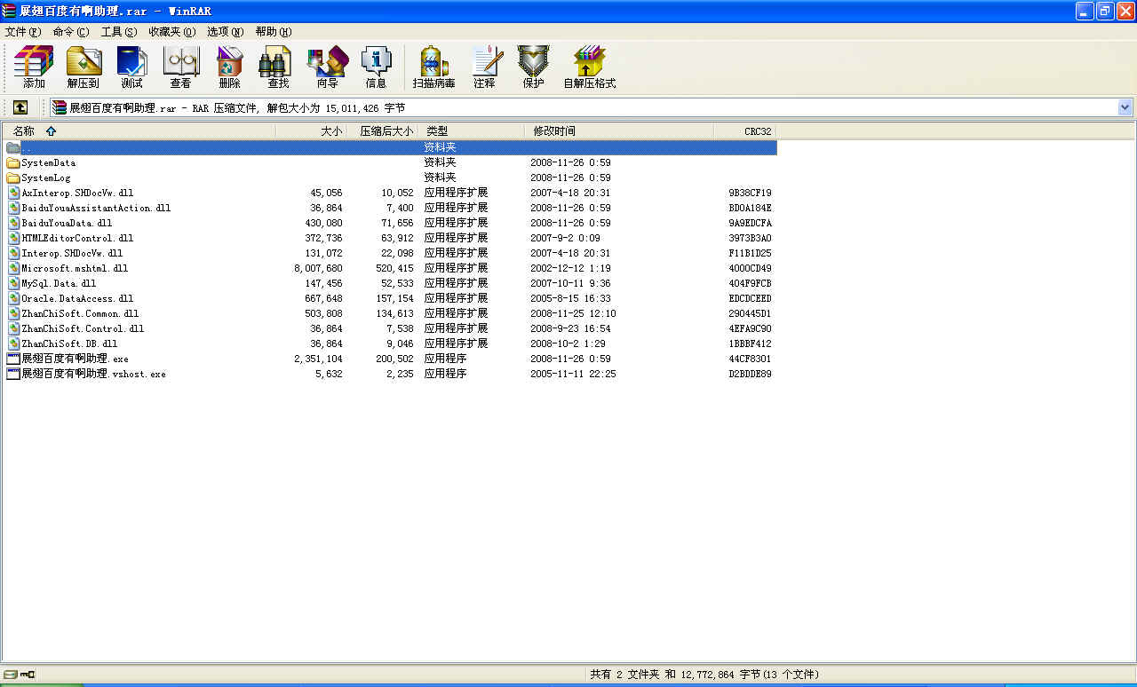Image resolution: width=1137 pixels, height=687 pixels.
Task: Select file HTMLEditorControl.dll
Action: (77, 238)
